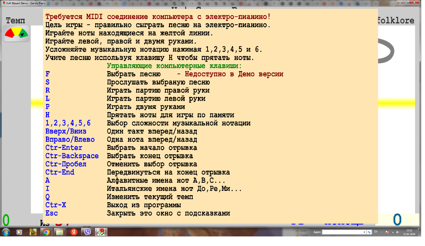Click 'Играйте ноты находящиеся на желтой линии'

pos(129,33)
